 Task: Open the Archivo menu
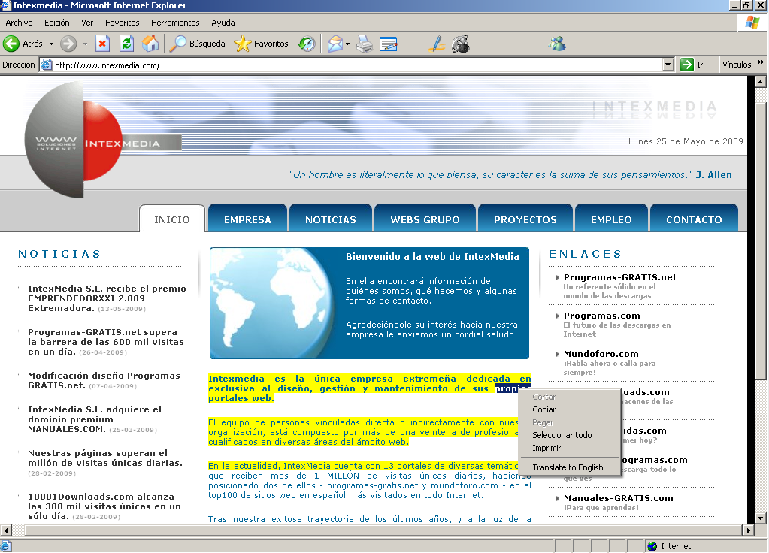click(19, 23)
